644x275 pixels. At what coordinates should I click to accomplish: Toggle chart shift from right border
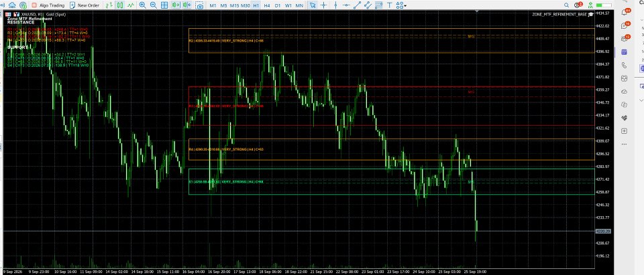187,5
